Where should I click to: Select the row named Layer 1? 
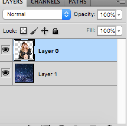65,73
